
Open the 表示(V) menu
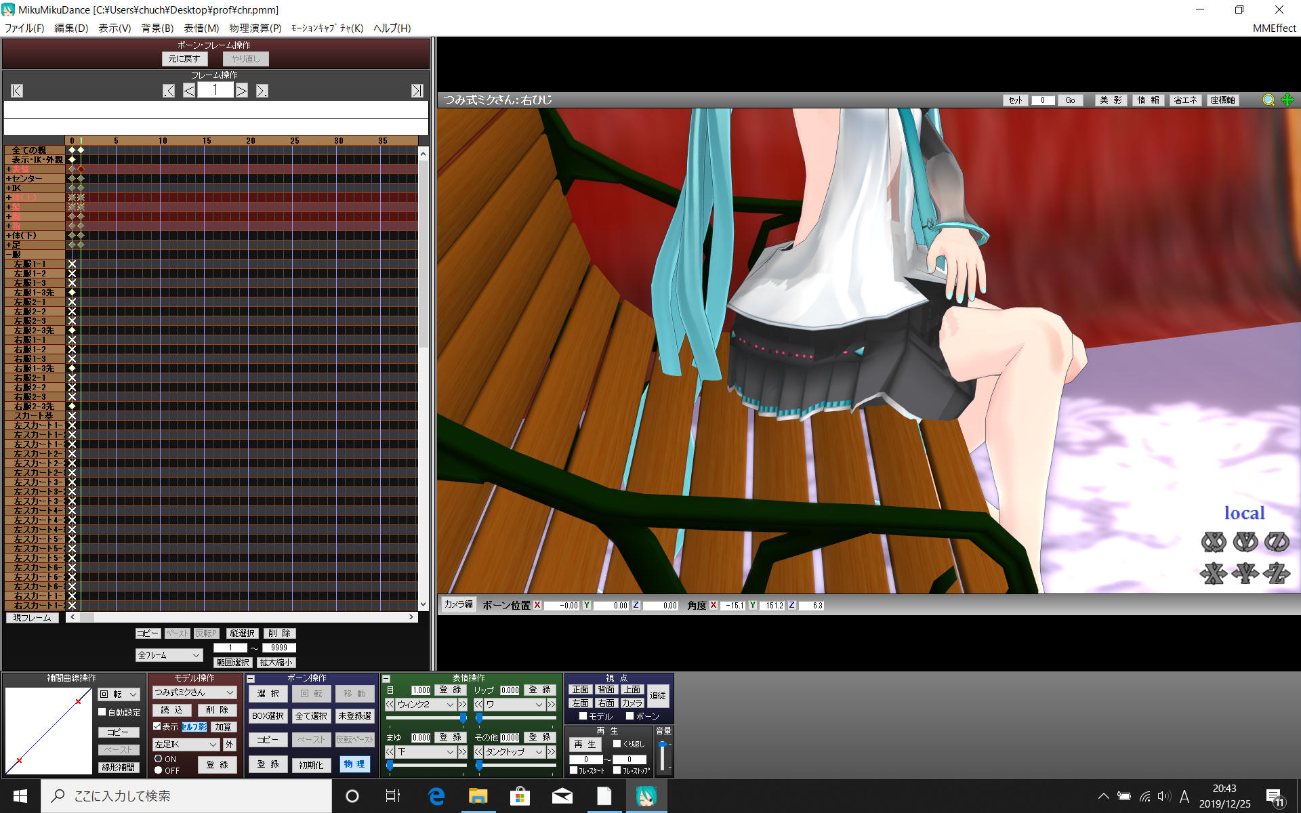coord(115,28)
